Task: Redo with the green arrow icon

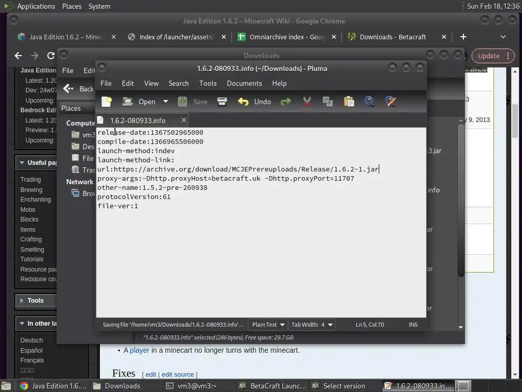Action: 285,102
